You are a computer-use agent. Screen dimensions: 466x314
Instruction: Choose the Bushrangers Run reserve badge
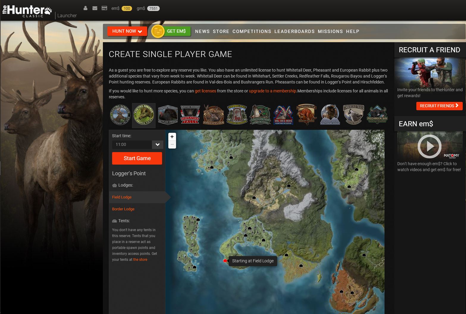point(307,115)
